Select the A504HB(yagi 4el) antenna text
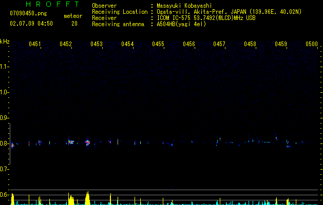 pyautogui.click(x=181, y=24)
